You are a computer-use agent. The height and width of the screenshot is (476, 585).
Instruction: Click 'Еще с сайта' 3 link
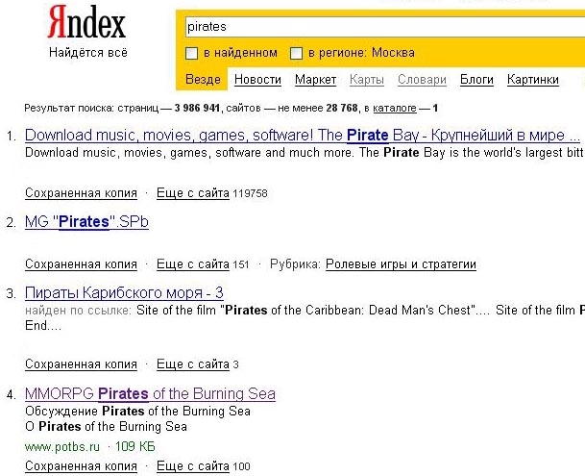coord(192,364)
